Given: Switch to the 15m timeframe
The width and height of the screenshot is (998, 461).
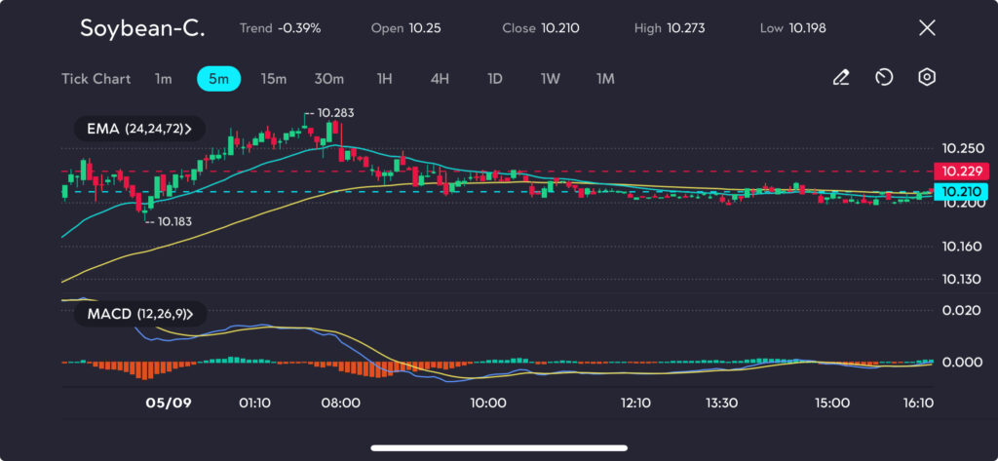Looking at the screenshot, I should point(273,79).
